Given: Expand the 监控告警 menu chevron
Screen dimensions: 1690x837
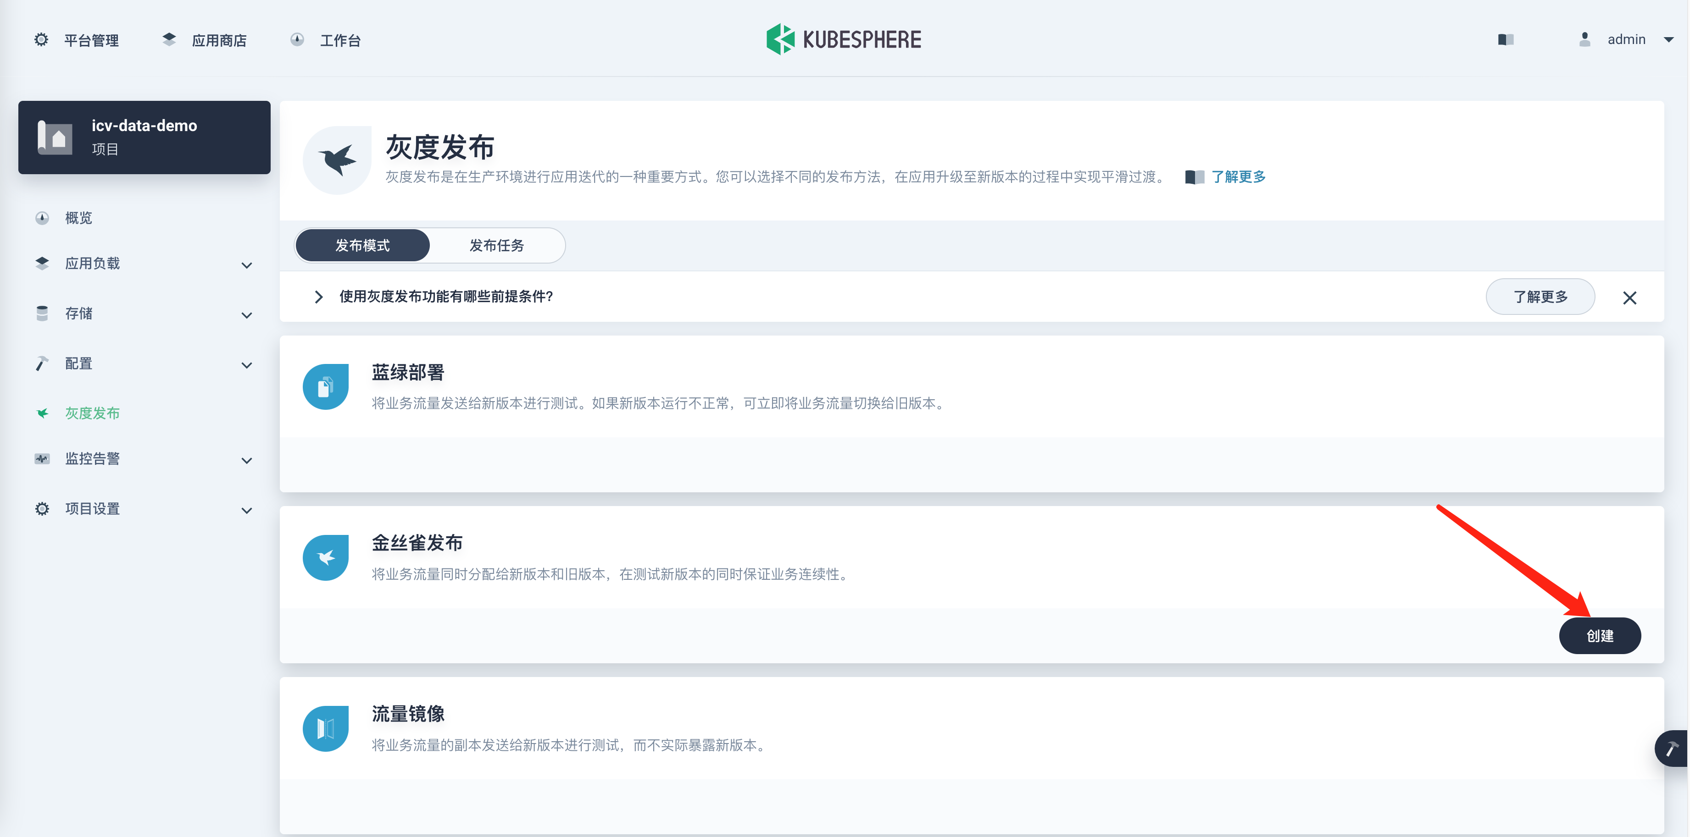Looking at the screenshot, I should click(x=247, y=460).
